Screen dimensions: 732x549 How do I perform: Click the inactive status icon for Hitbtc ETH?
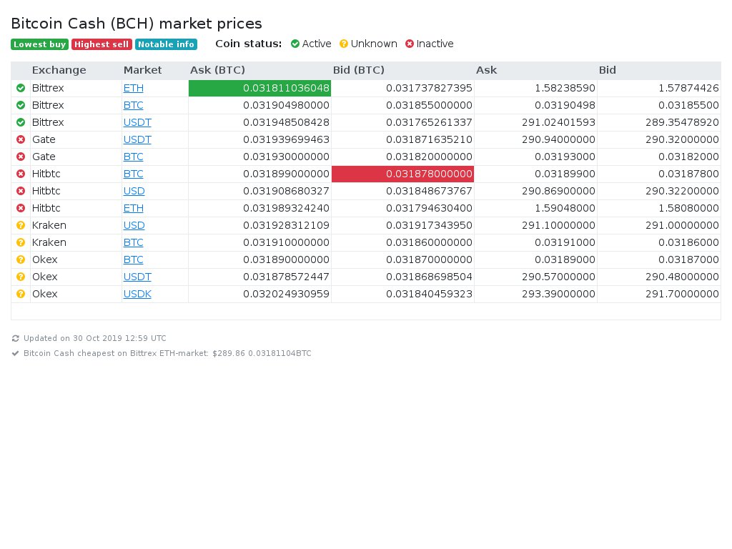click(x=21, y=208)
